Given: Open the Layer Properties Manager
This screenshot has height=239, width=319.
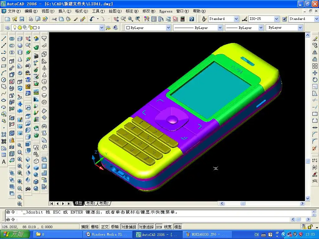Looking at the screenshot, I should [7, 28].
